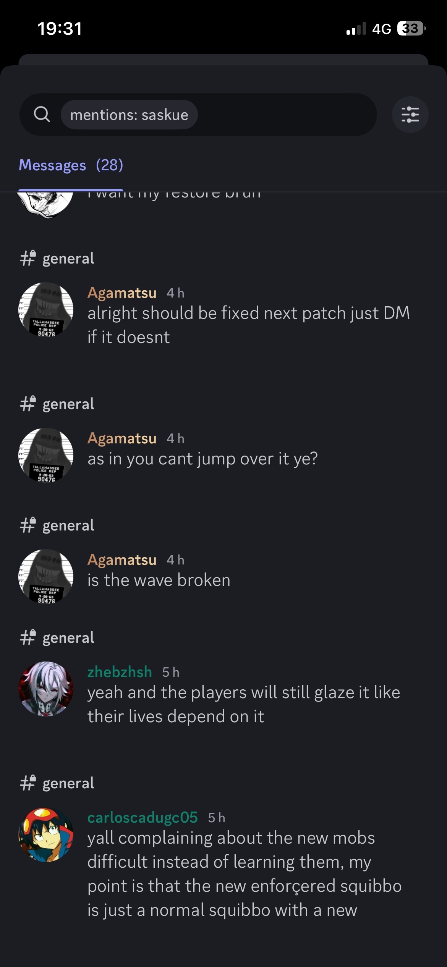Open general channel label above zhebzhsh message
This screenshot has width=447, height=967.
[x=68, y=638]
